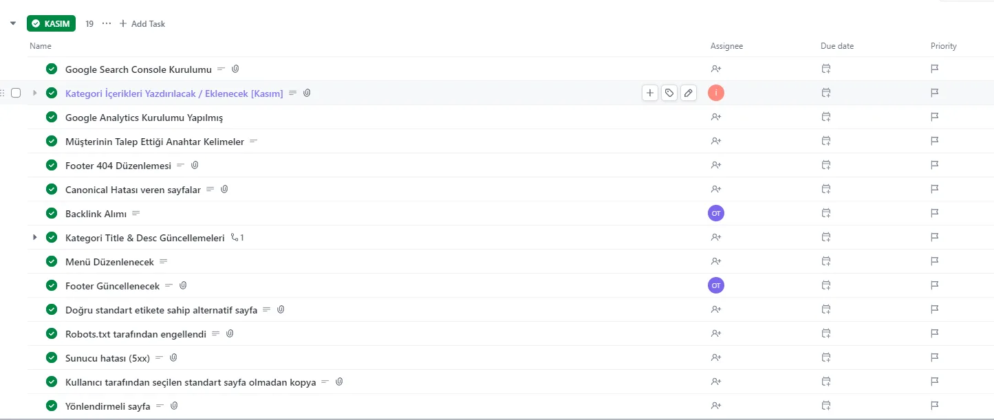Toggle completed status of Müşterinin Talep Ettiği Anahtar Kelimeler

click(x=52, y=141)
